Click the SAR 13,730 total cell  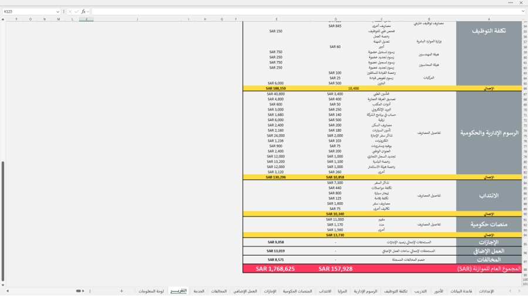pyautogui.click(x=335, y=235)
